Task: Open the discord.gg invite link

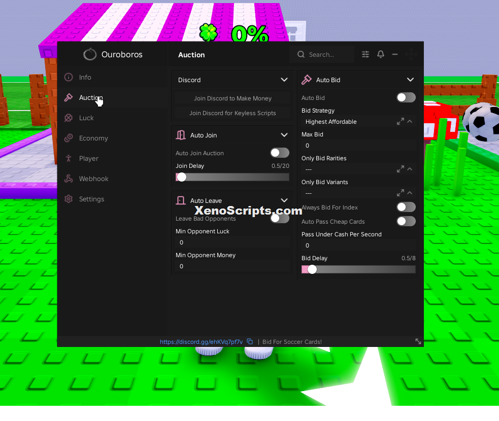Action: click(201, 342)
